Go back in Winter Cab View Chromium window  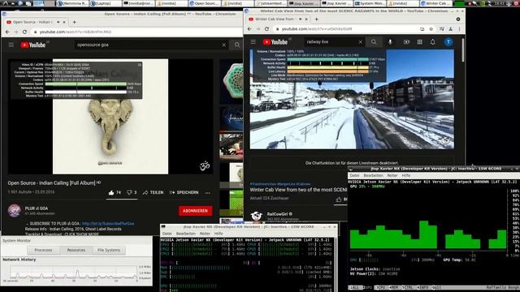pos(249,29)
